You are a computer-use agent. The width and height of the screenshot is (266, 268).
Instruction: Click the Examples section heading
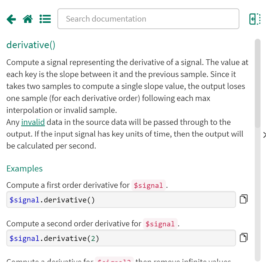click(25, 168)
